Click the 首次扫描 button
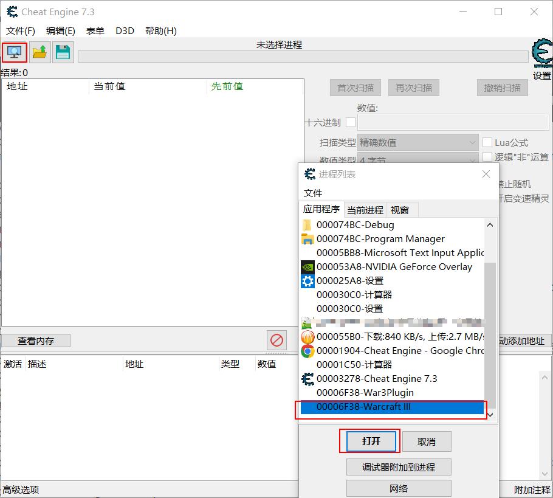 pos(355,88)
